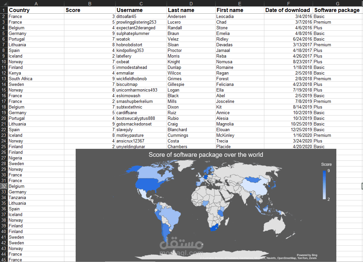This screenshot has height=262, width=363.
Task: Select column F header
Action: pyautogui.click(x=288, y=3)
